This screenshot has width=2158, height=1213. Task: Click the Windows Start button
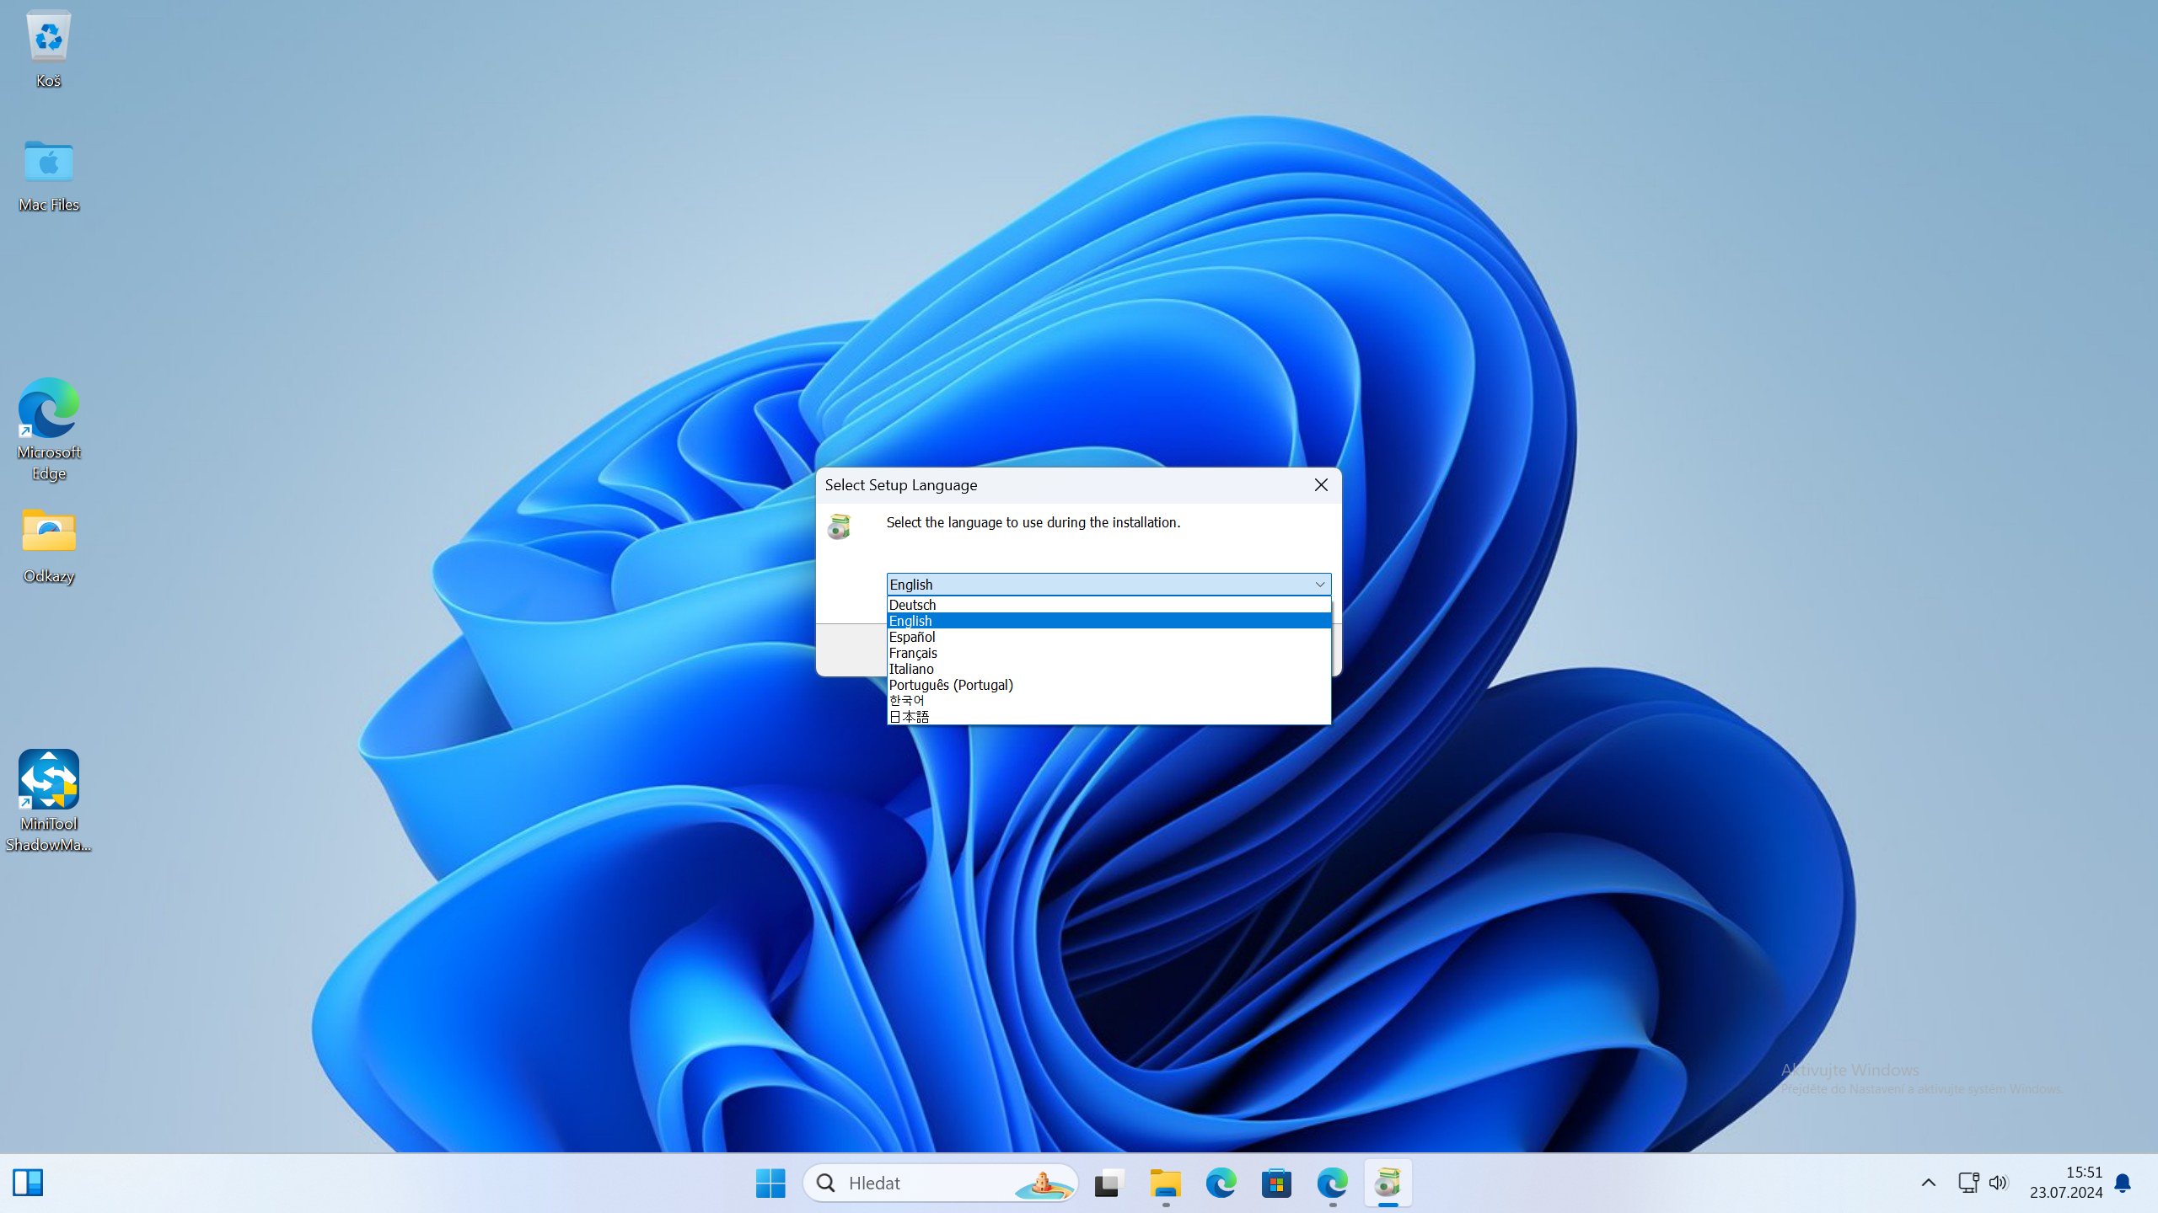click(x=770, y=1184)
